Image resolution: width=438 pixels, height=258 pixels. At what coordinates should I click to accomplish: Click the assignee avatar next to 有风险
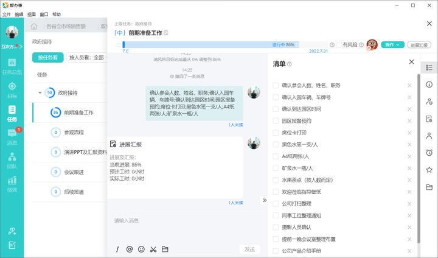coord(372,44)
